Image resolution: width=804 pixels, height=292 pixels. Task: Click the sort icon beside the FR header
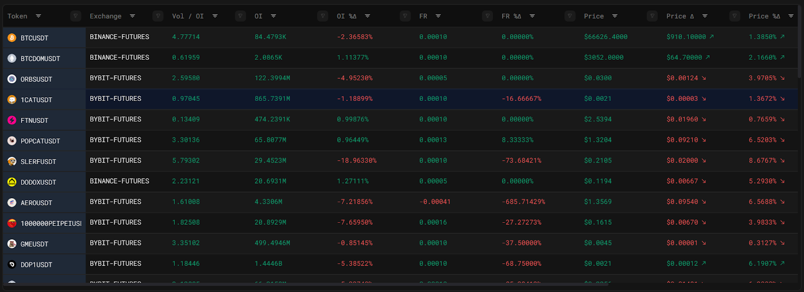pyautogui.click(x=438, y=16)
